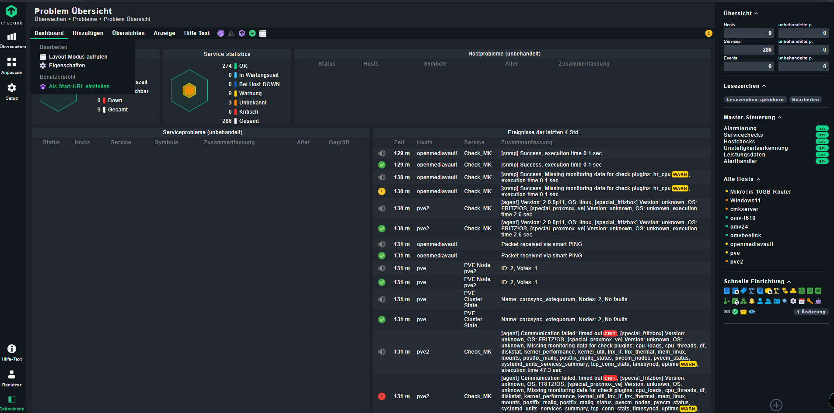Select Eigenschaften menu entry
The image size is (834, 413).
[63, 66]
